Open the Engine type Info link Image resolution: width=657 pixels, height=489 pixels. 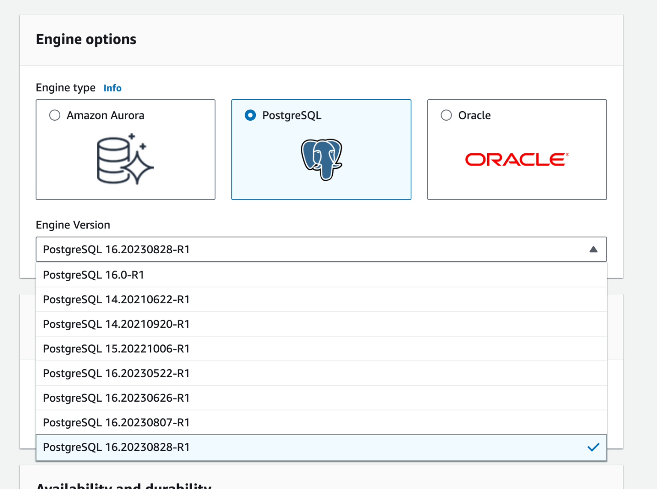click(x=112, y=88)
